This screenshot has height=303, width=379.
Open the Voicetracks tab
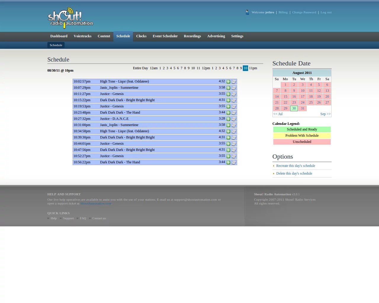(x=82, y=36)
